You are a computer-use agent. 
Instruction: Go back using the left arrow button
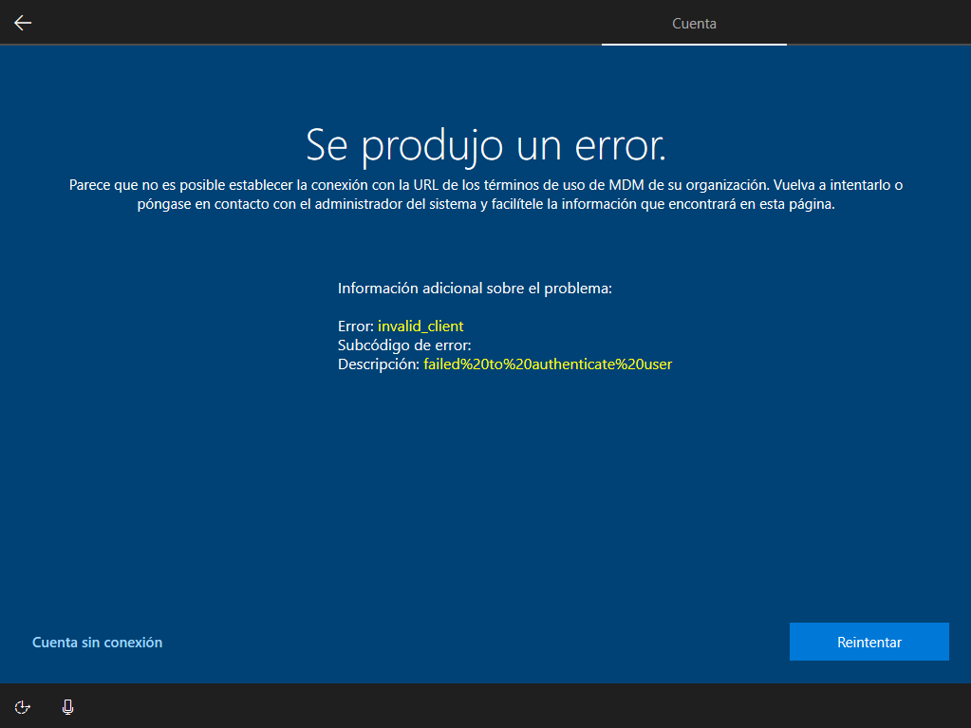coord(22,22)
